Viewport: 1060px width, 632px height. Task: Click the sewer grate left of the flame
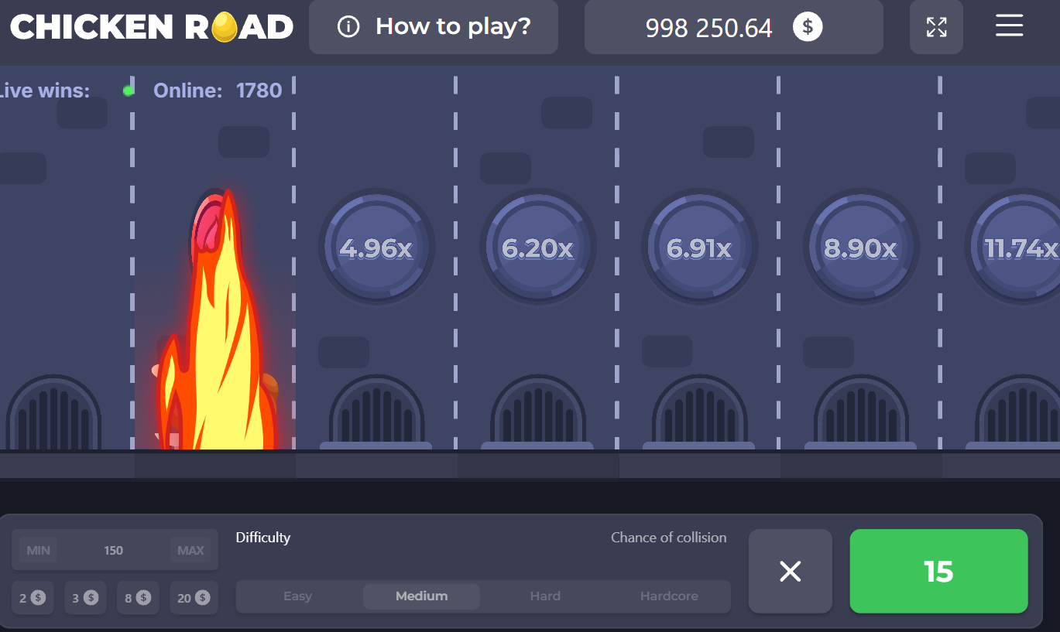[53, 412]
